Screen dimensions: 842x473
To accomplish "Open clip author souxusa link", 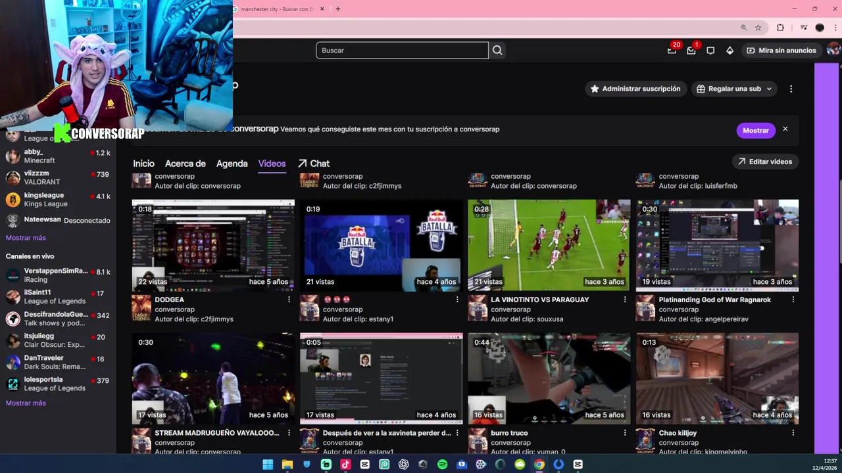I will coord(551,319).
